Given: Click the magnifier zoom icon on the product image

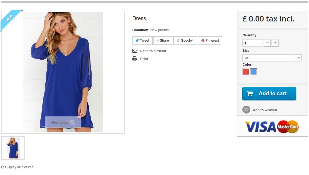Looking at the screenshot, I should click(x=72, y=122).
